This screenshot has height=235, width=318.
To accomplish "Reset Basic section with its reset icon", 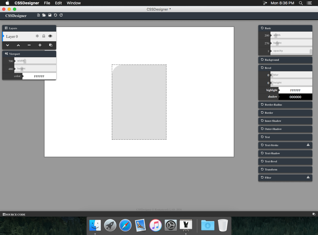I will click(x=262, y=28).
